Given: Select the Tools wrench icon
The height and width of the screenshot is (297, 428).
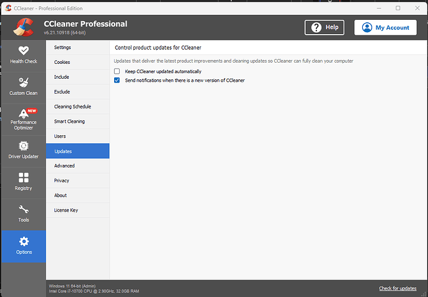Looking at the screenshot, I should click(23, 210).
